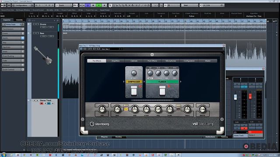Toggle the purple Cycle loop button
This screenshot has height=157, width=280.
point(87,5)
